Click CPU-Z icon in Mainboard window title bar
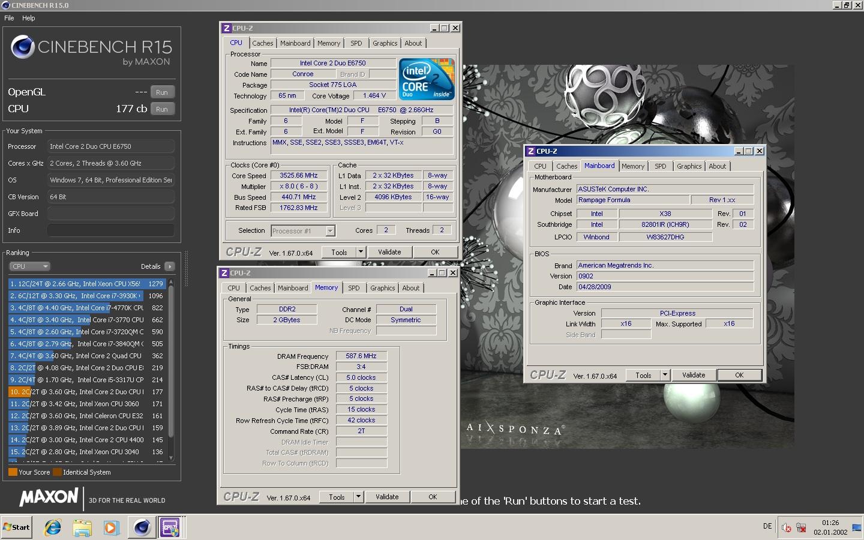864x540 pixels. [x=530, y=151]
